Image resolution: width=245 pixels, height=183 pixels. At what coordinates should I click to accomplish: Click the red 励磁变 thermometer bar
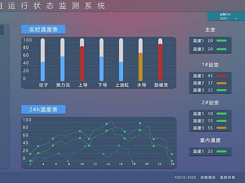click(x=160, y=60)
